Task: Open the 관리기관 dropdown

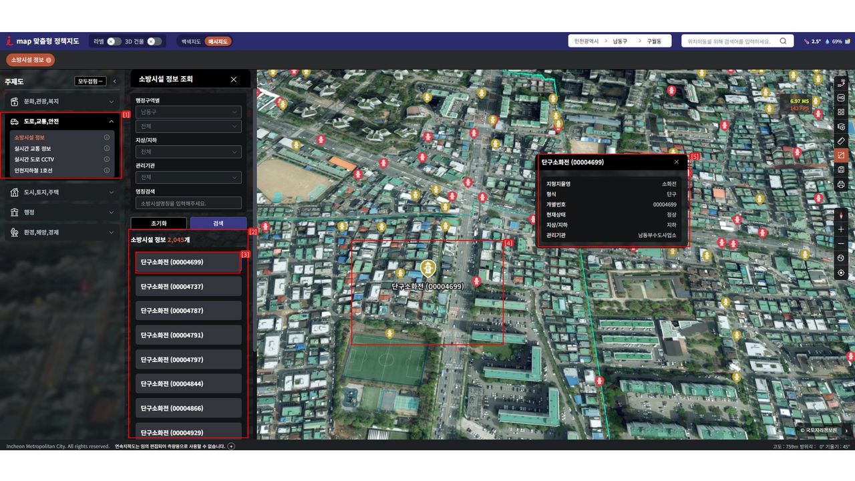Action: [x=188, y=178]
